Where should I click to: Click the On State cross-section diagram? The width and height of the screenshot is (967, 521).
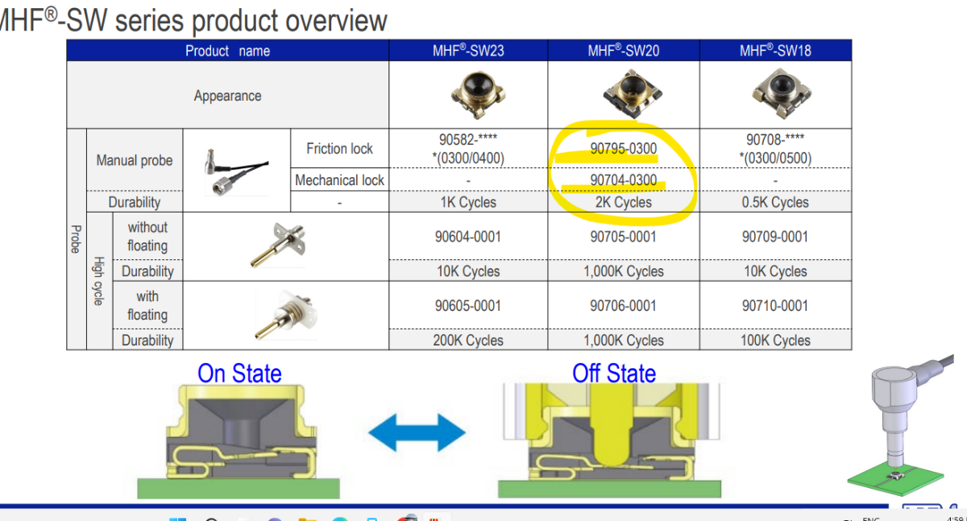[238, 441]
